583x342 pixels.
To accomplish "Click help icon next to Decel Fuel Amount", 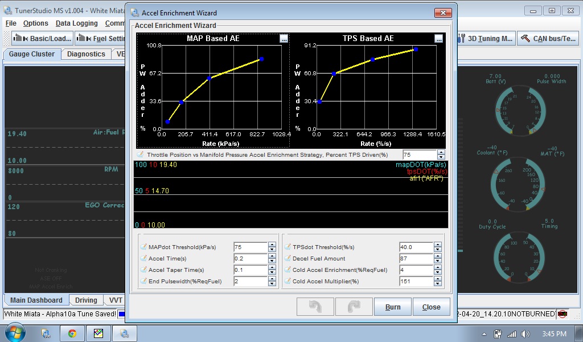I will click(288, 259).
